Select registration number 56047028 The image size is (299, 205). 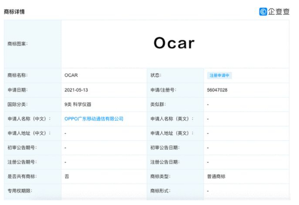click(217, 90)
